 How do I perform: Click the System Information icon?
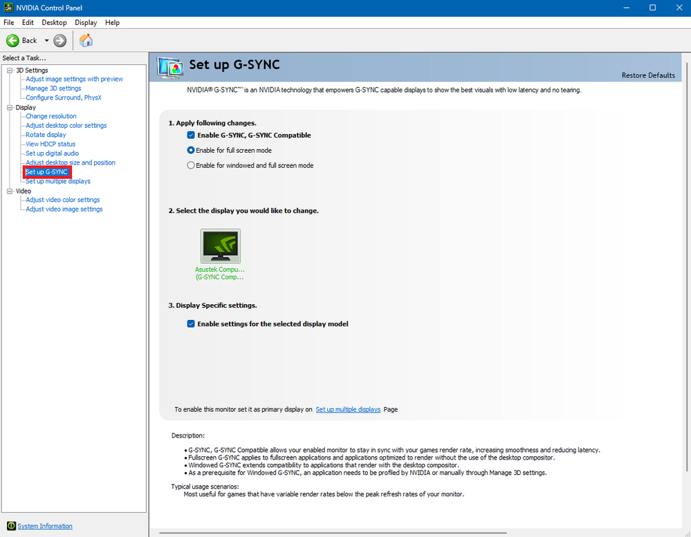pos(11,526)
